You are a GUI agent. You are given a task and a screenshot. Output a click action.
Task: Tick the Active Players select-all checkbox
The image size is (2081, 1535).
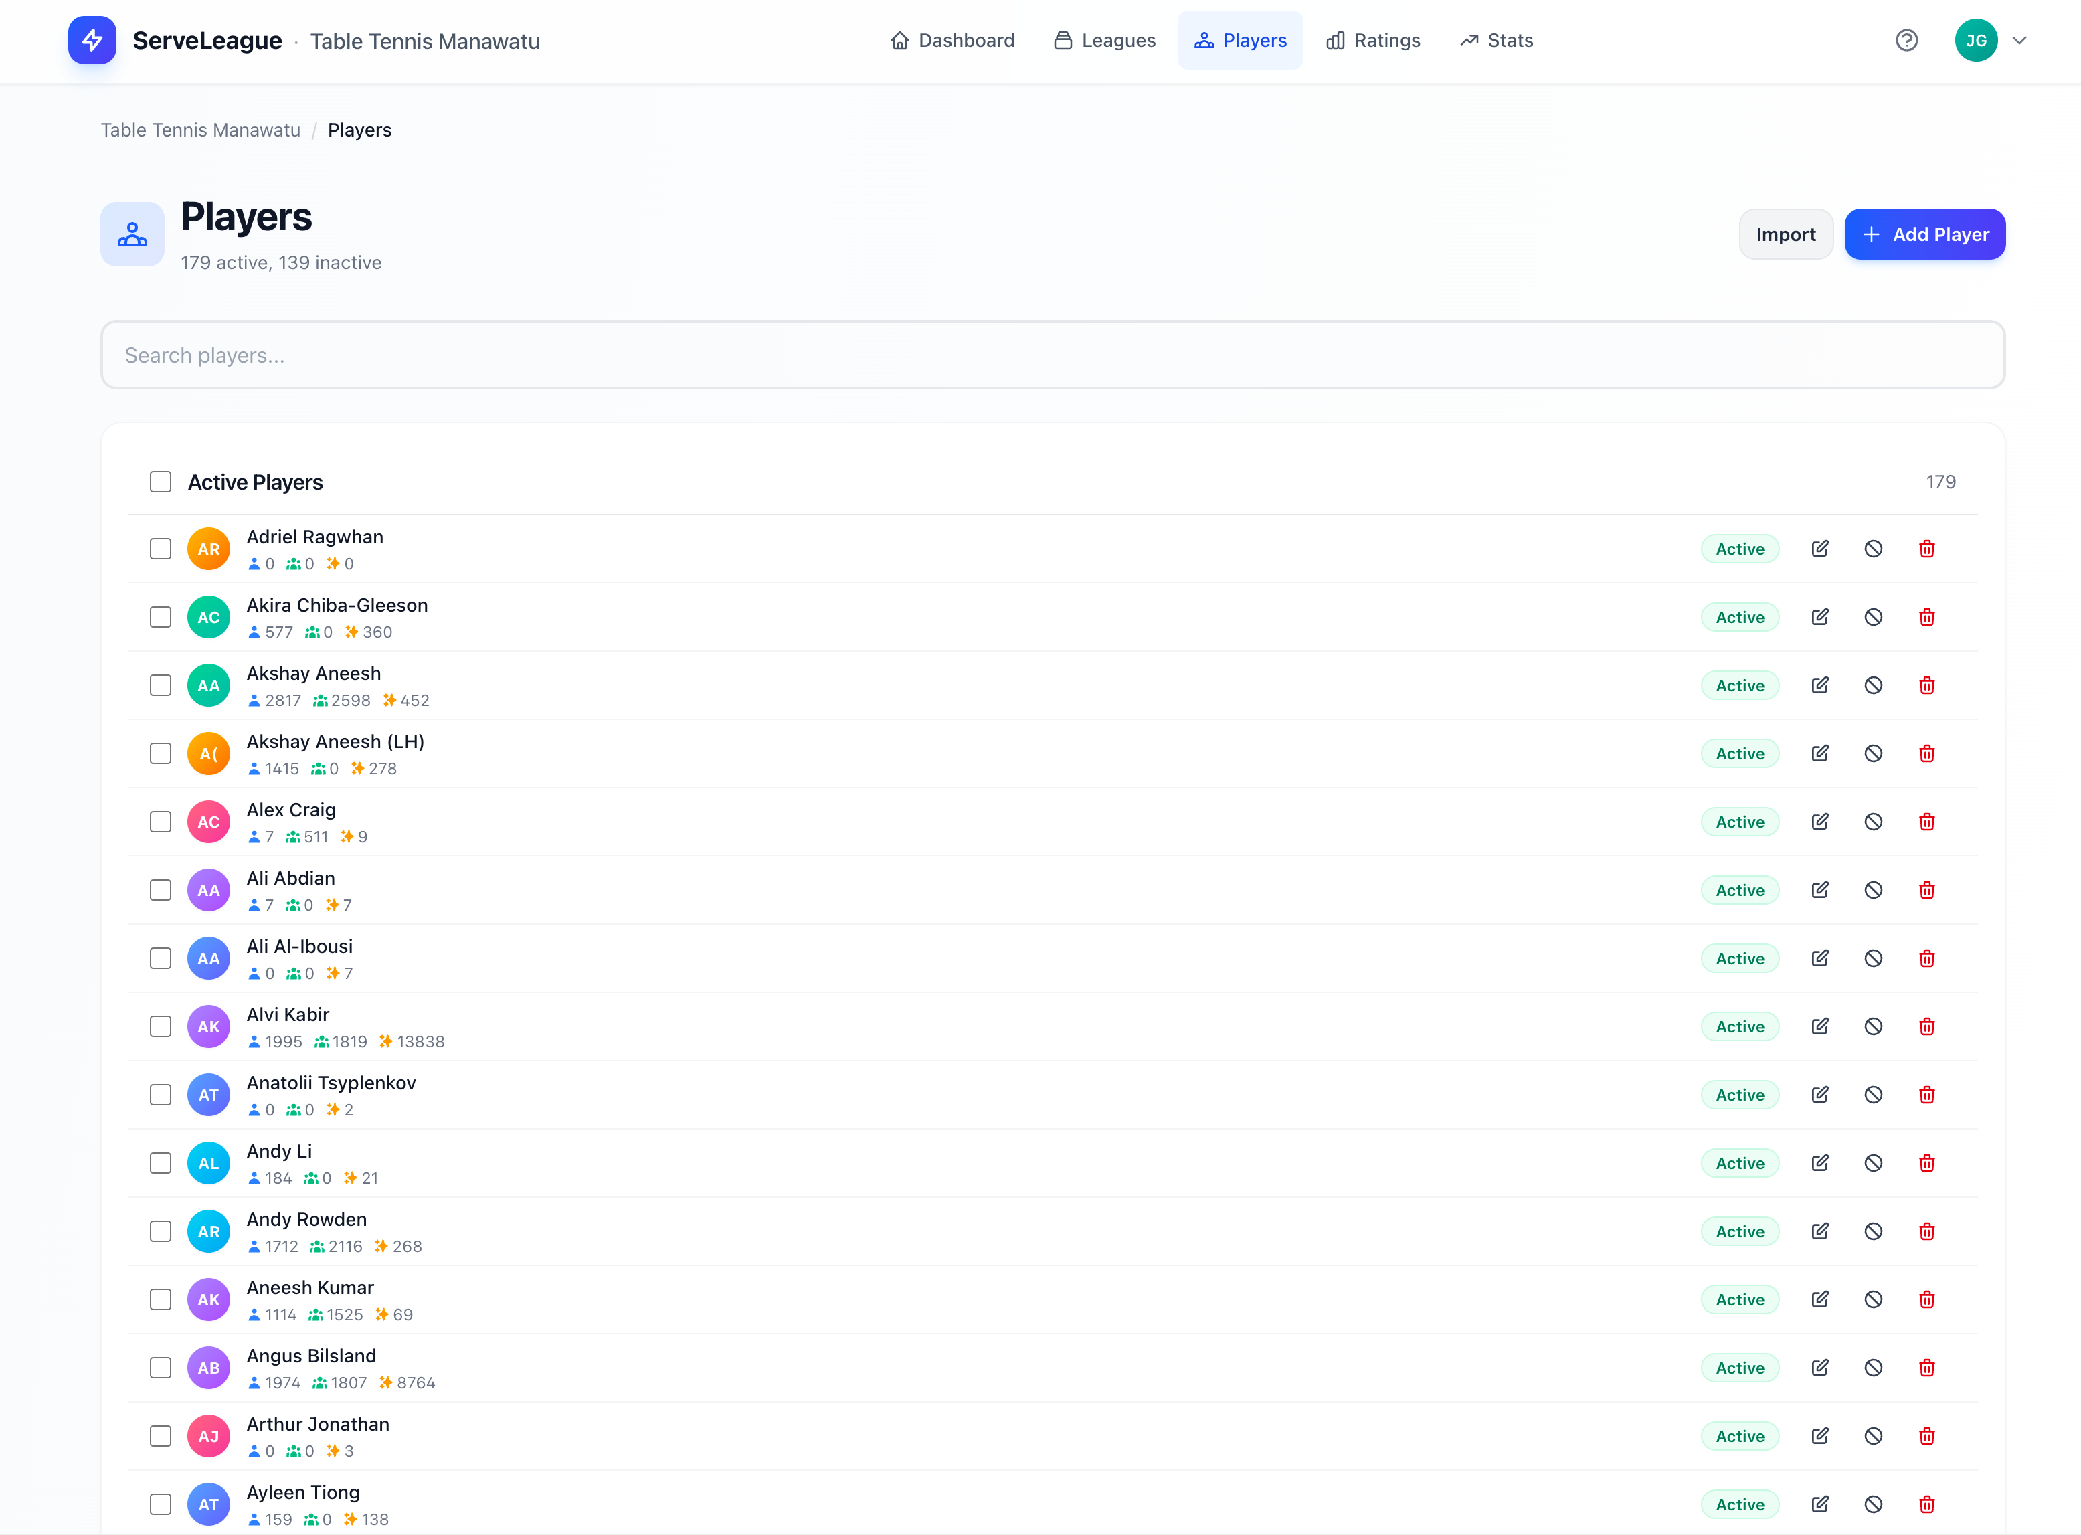pyautogui.click(x=161, y=482)
